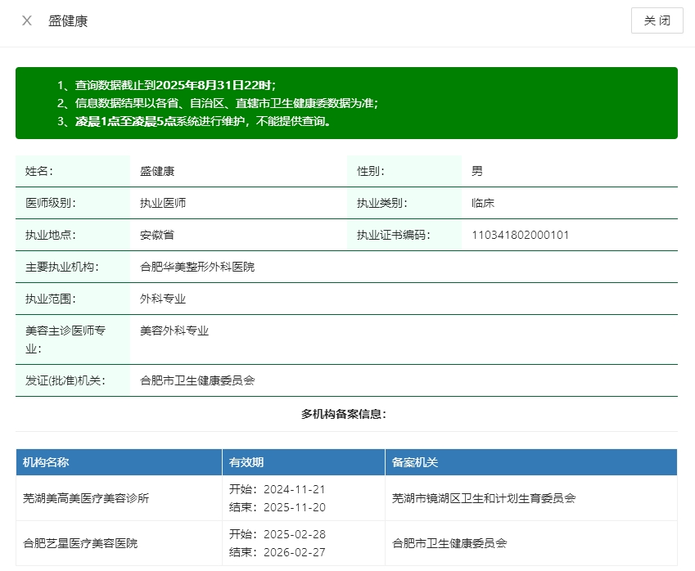Select 合肥市卫生健康委员会 in the 备案机关 column
The height and width of the screenshot is (571, 695).
[x=449, y=543]
